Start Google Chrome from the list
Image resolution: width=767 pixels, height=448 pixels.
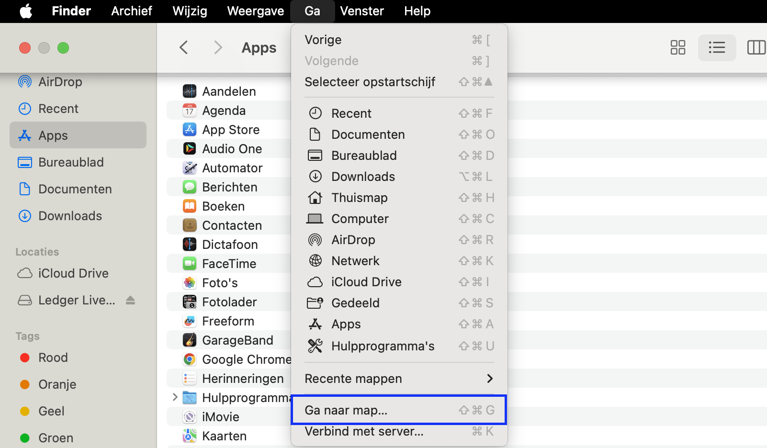(247, 359)
